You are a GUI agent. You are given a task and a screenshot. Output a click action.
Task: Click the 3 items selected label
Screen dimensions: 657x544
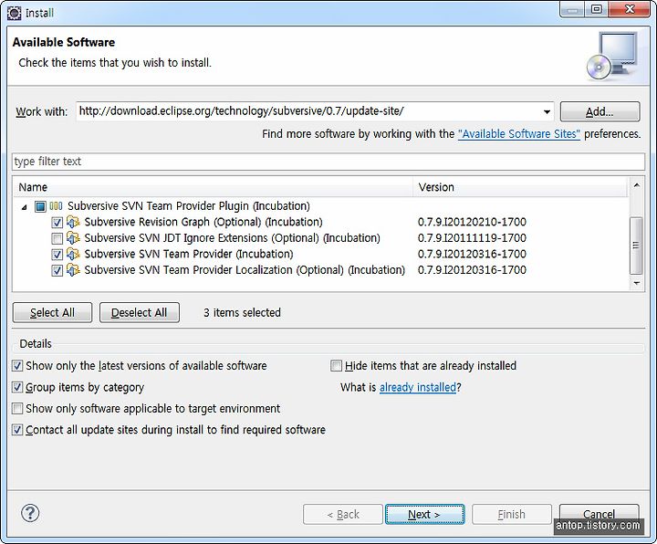(242, 313)
